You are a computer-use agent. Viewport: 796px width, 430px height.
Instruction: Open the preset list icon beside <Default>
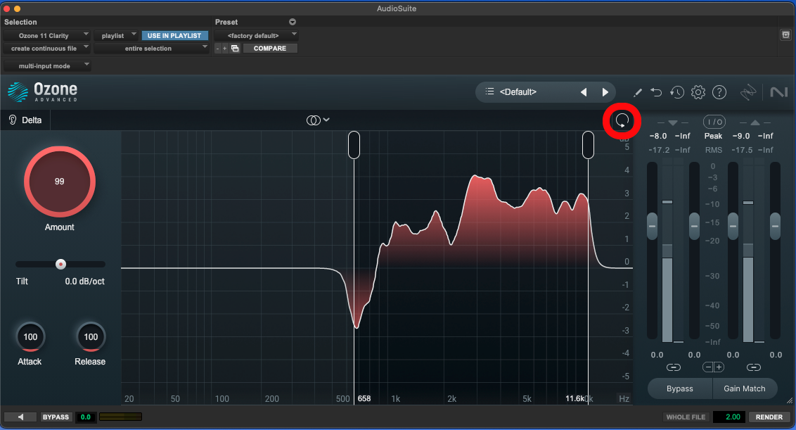pyautogui.click(x=489, y=91)
